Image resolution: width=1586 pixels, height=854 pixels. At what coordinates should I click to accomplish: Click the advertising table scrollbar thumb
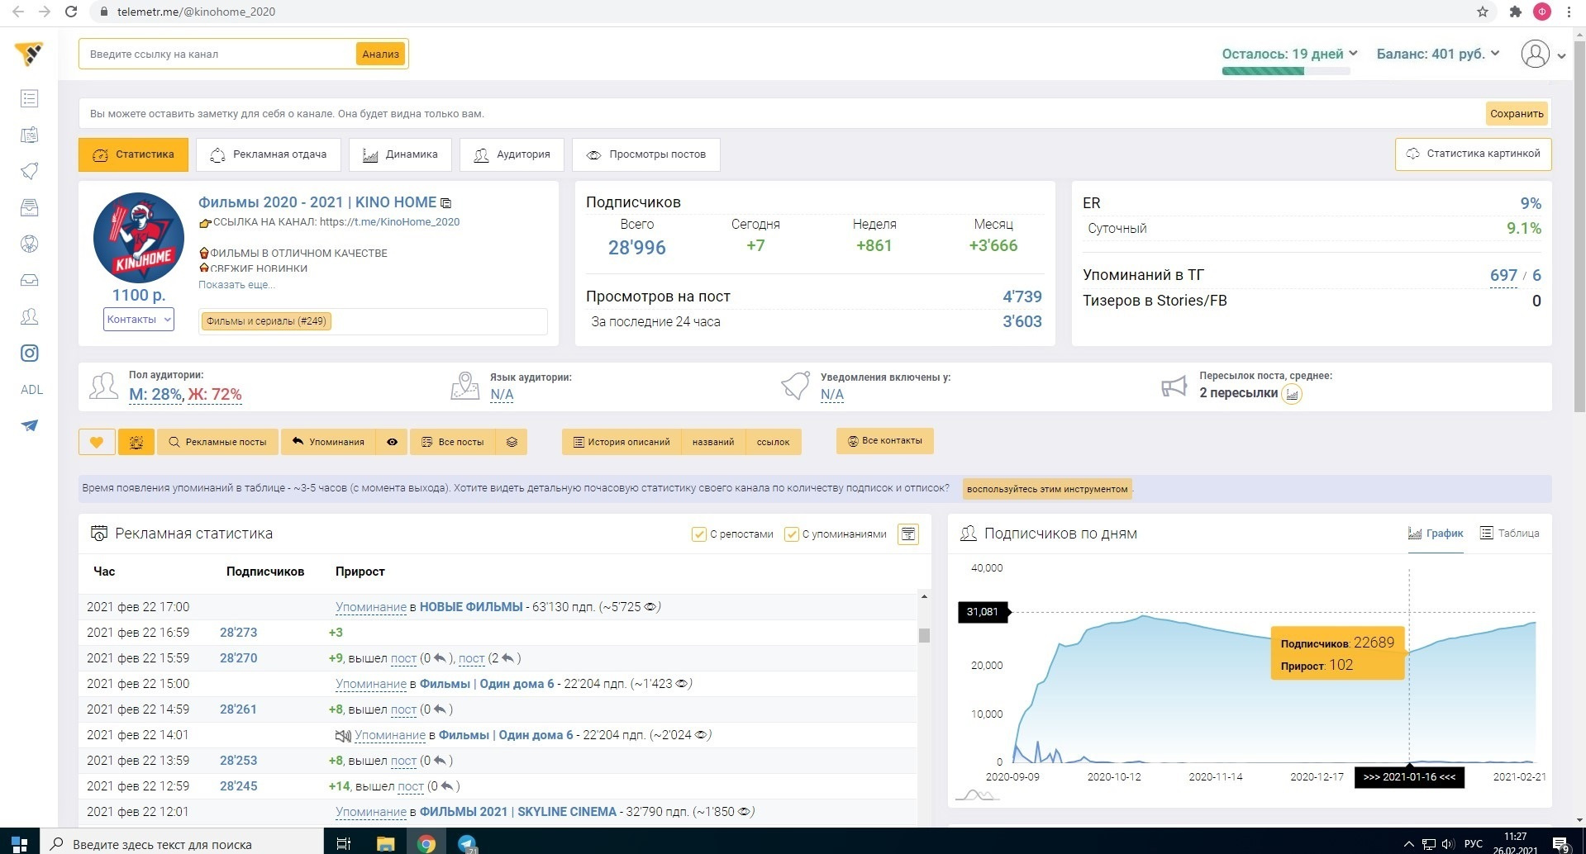924,635
